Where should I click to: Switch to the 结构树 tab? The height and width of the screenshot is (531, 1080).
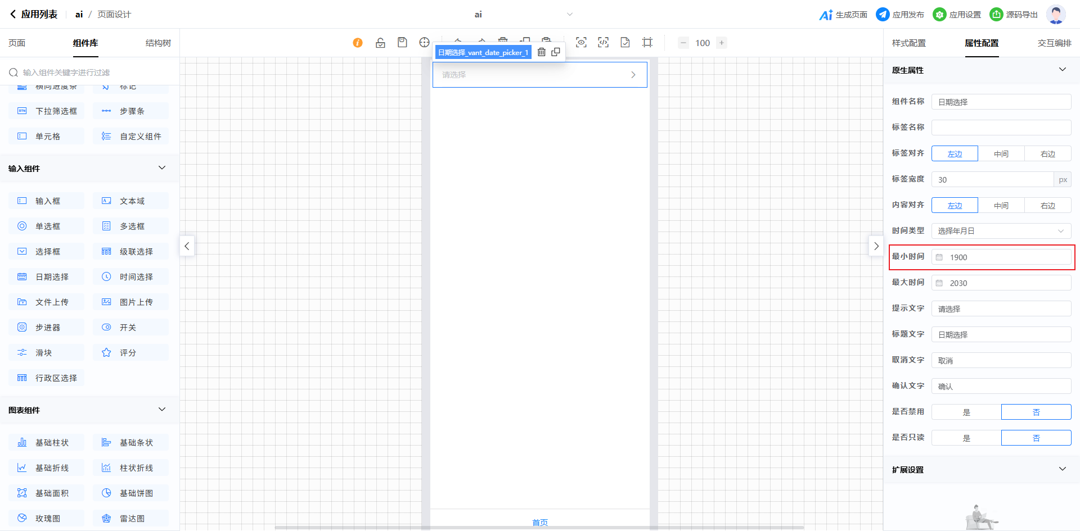(x=158, y=43)
